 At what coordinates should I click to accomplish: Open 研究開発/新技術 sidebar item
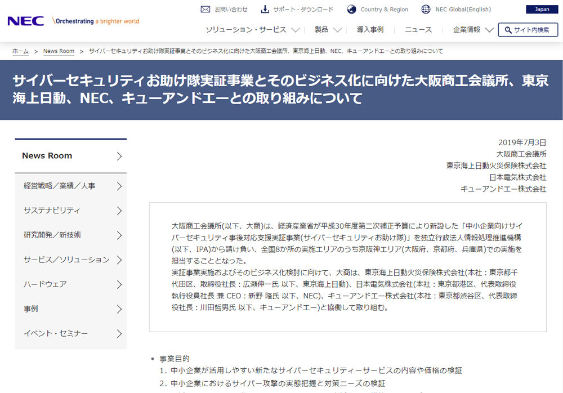pos(52,235)
